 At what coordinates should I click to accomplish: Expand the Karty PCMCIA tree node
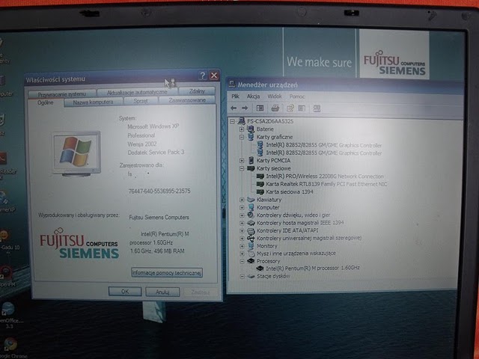242,160
